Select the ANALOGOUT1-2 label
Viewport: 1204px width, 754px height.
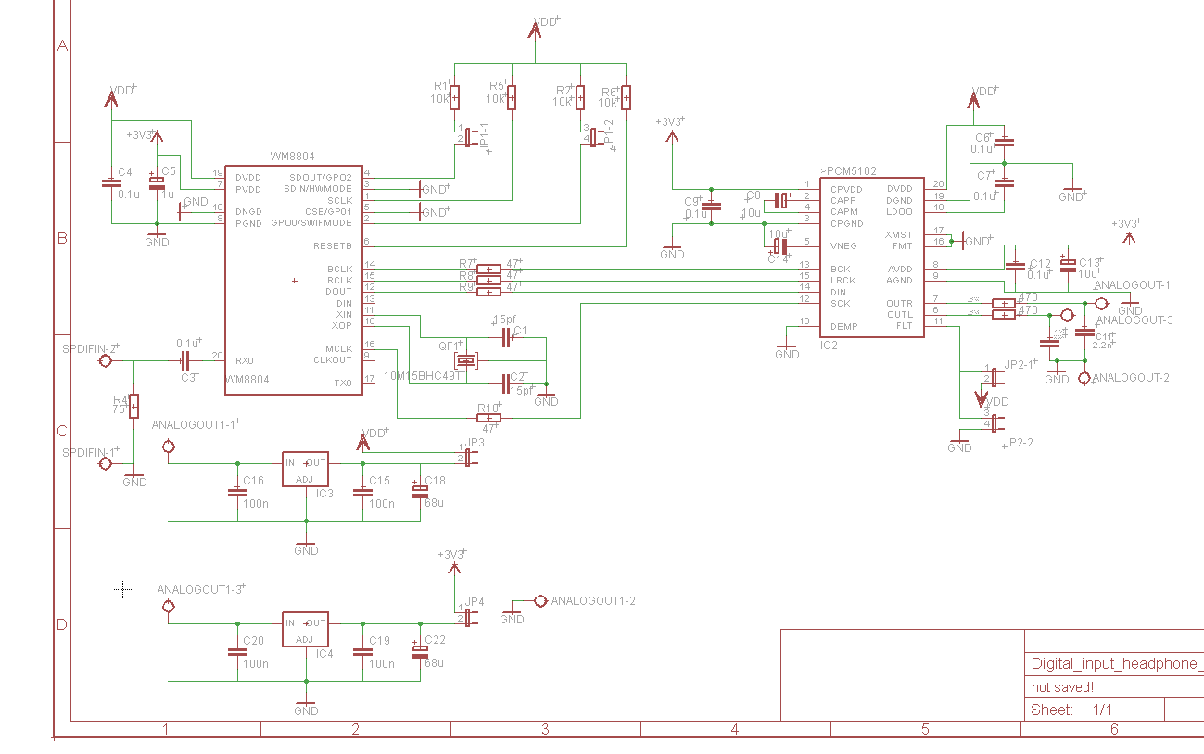point(593,601)
